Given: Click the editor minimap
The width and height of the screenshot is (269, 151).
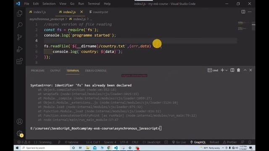Looking at the screenshot, I should point(244,26).
